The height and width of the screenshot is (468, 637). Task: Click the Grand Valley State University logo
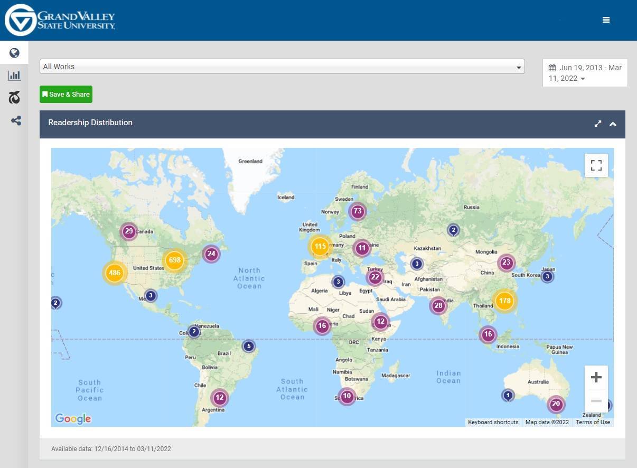pos(59,20)
